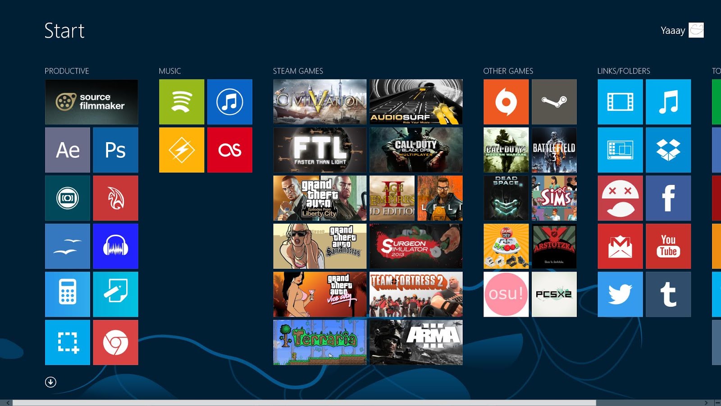Launch the Source Filmmaker tile
Screen dimensions: 721x406
pos(91,101)
